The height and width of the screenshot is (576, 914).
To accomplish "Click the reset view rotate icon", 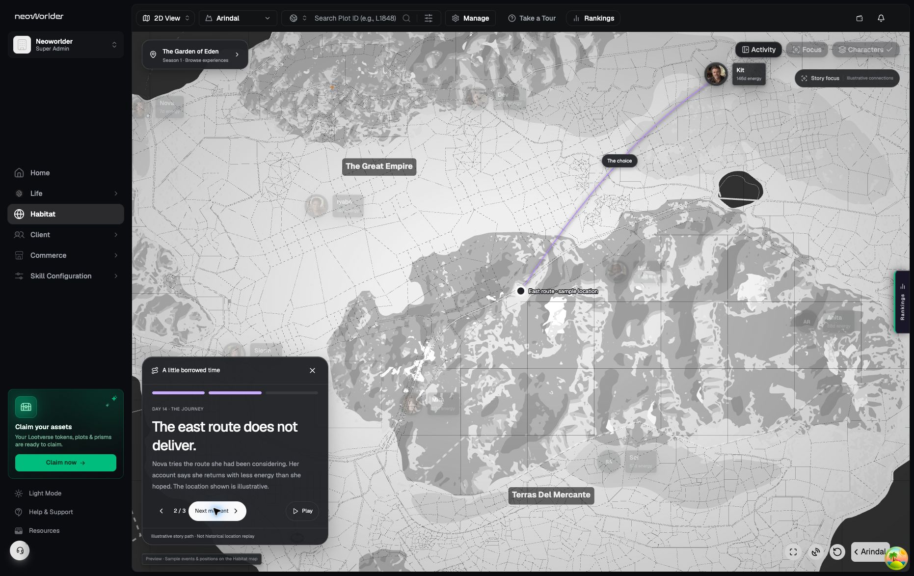I will (837, 552).
